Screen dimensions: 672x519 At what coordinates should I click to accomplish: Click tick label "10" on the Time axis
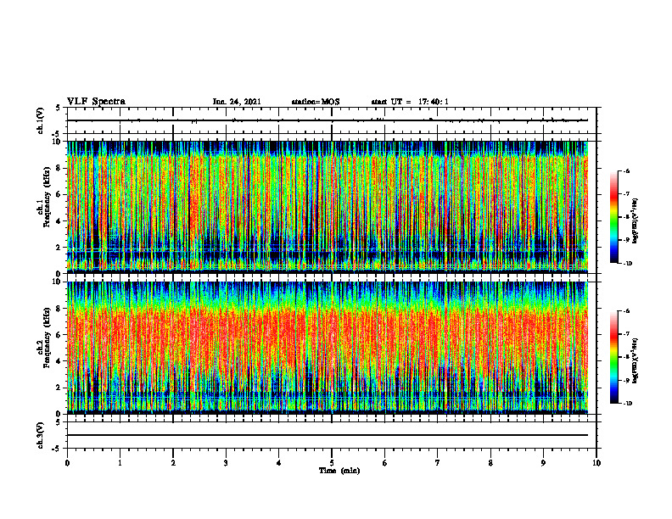(596, 463)
